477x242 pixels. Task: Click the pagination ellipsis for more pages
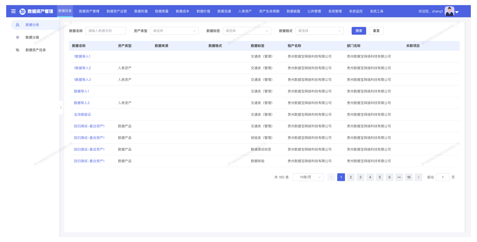pos(399,177)
